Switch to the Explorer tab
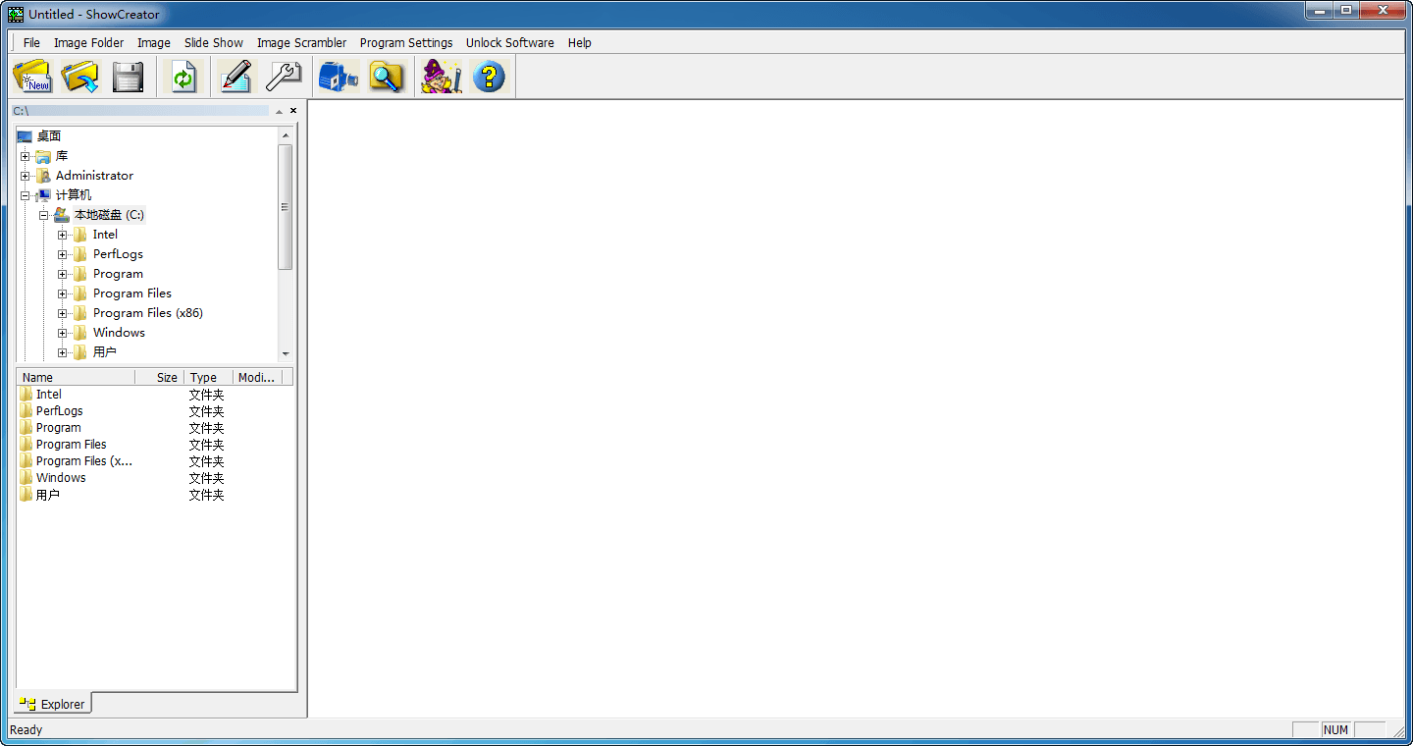The width and height of the screenshot is (1413, 746). coord(53,704)
